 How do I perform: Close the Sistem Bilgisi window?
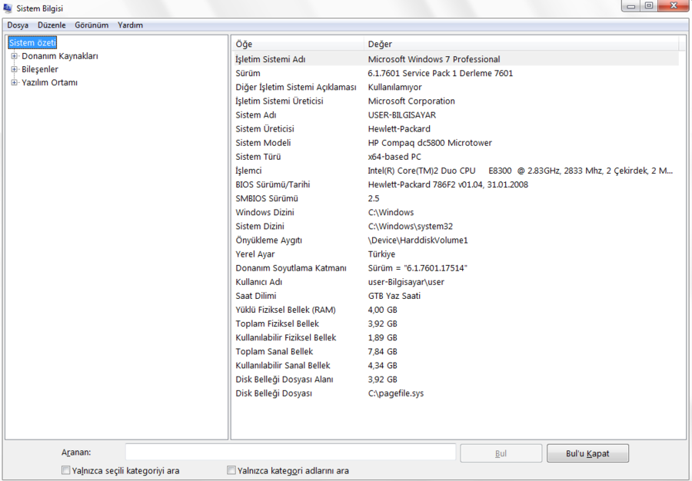[x=674, y=6]
